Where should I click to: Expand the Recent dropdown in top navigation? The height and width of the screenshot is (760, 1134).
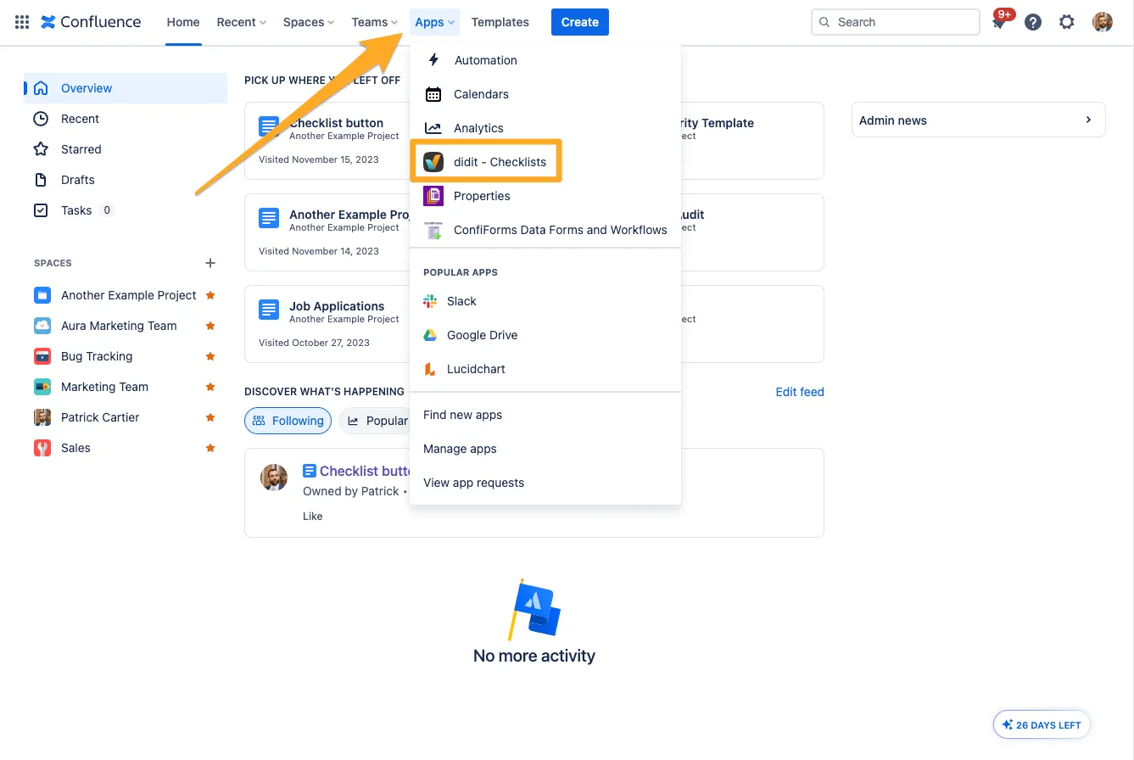point(241,22)
